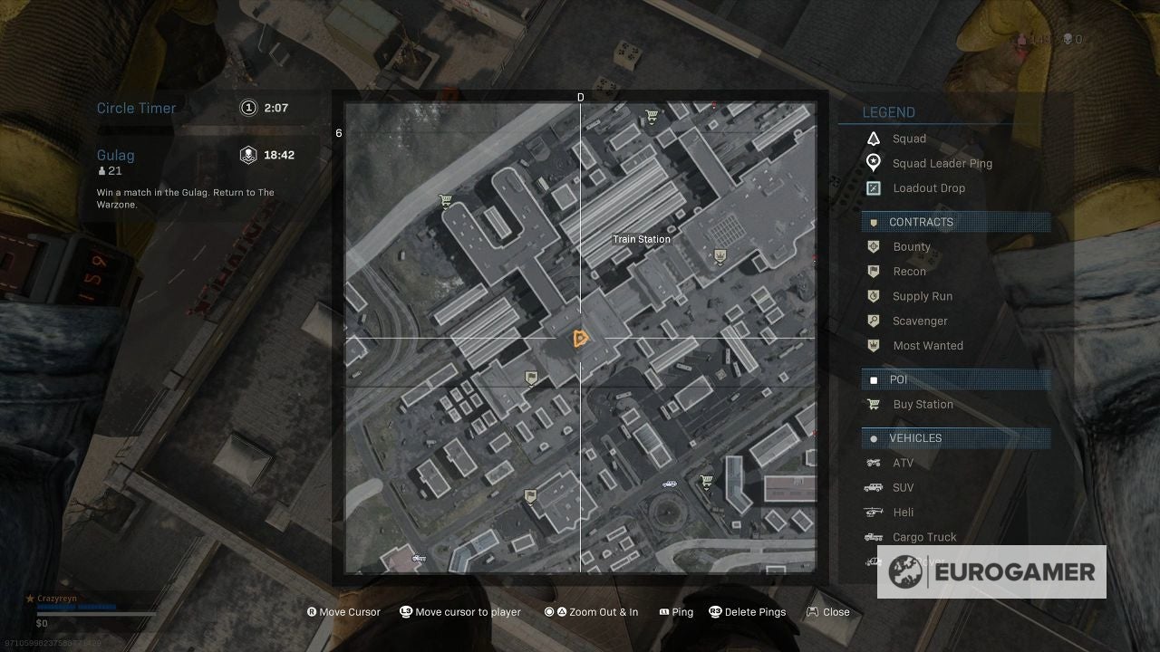This screenshot has width=1160, height=652.
Task: Click the players-remaining count icon in the top right
Action: point(1022,39)
